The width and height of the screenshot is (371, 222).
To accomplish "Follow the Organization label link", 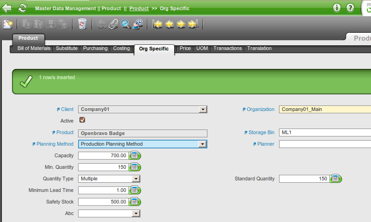I will point(260,109).
